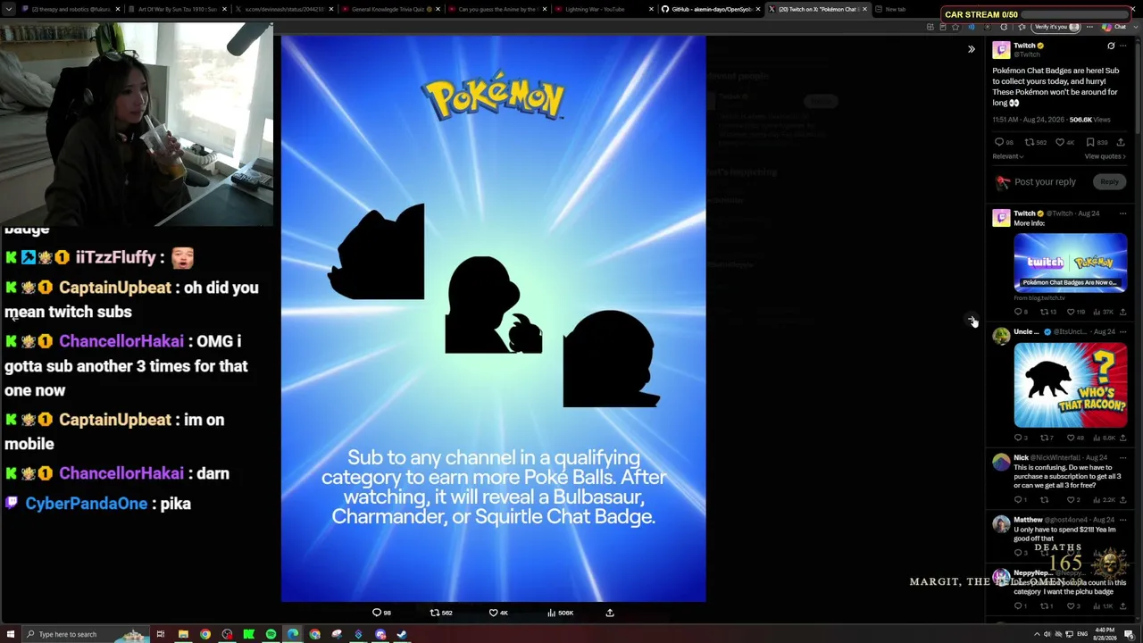
Task: Open the Grok icon on the Twitch post header
Action: point(1111,46)
